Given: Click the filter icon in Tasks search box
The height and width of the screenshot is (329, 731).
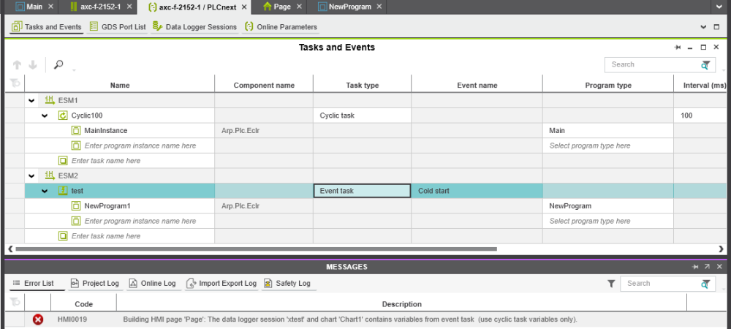Looking at the screenshot, I should 705,65.
